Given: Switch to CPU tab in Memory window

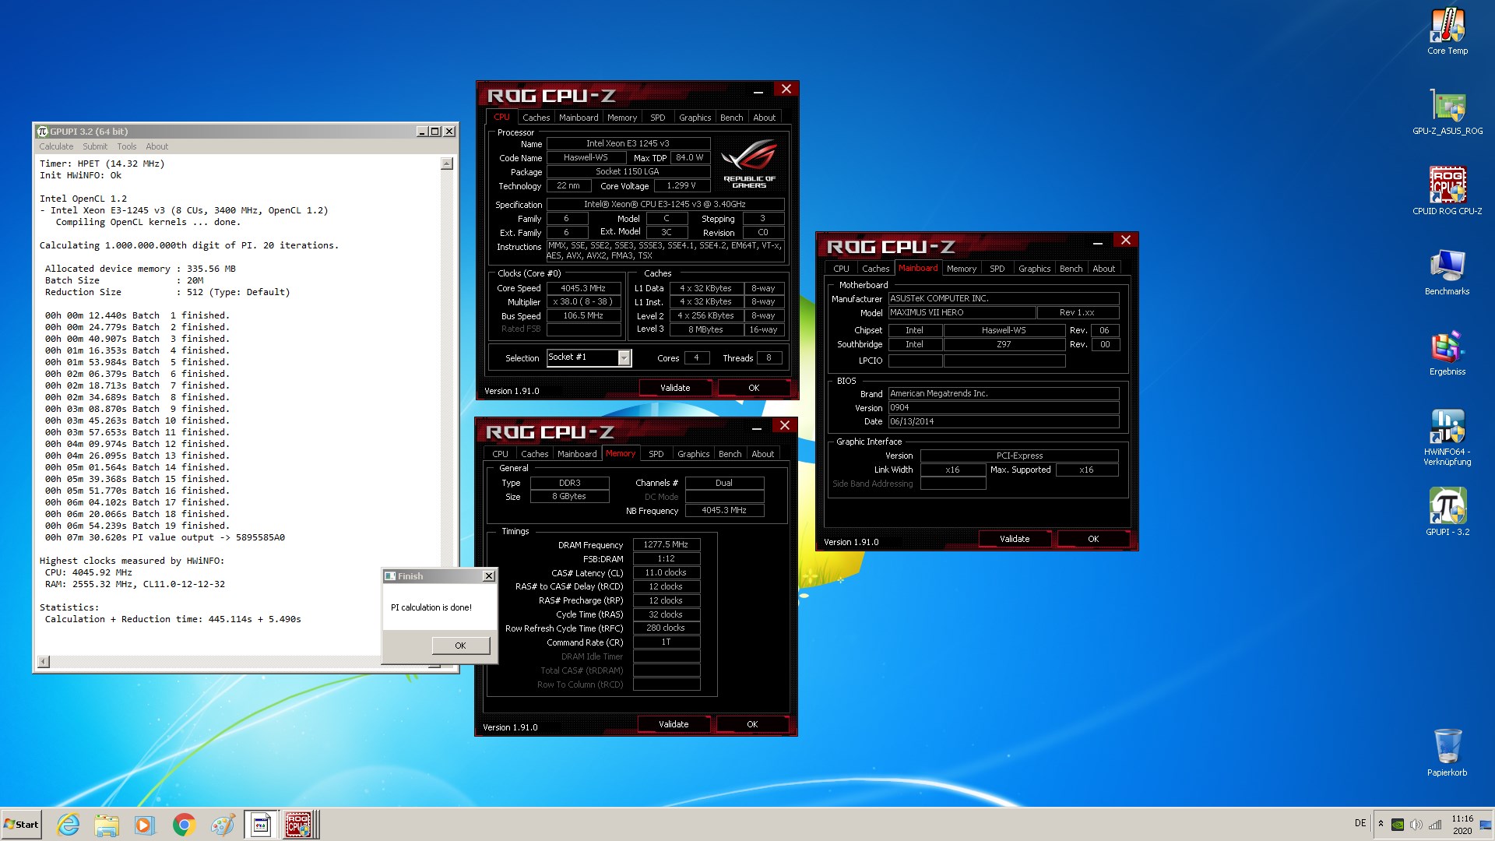Looking at the screenshot, I should pyautogui.click(x=500, y=454).
